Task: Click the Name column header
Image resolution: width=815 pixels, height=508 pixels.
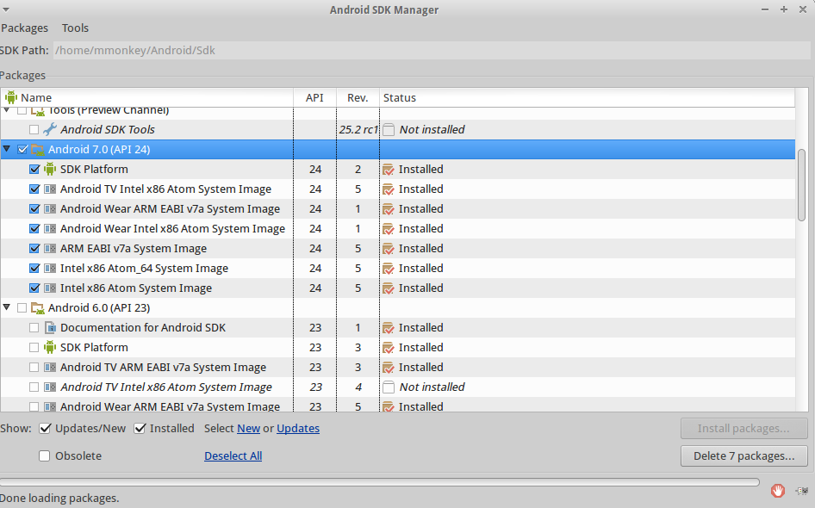Action: point(147,97)
